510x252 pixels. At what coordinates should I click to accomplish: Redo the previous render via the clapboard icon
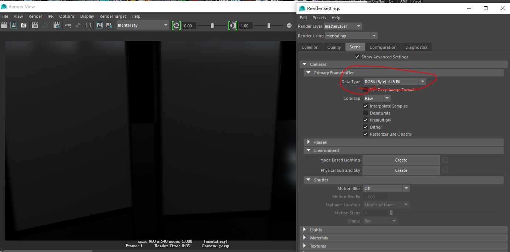tap(4, 25)
